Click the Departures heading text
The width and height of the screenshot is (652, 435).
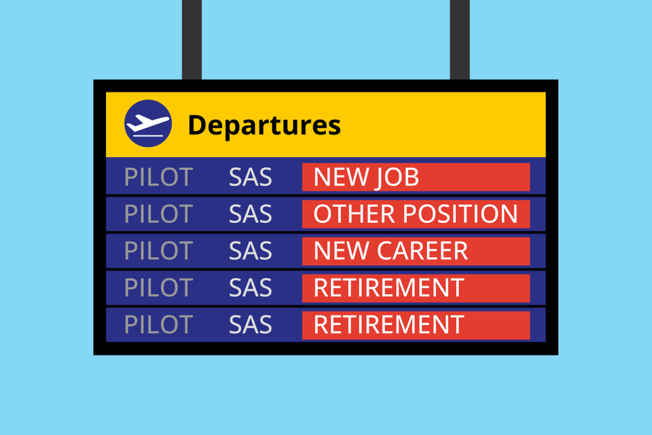click(264, 125)
